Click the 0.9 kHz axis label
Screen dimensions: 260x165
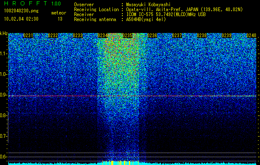(x=3, y=95)
